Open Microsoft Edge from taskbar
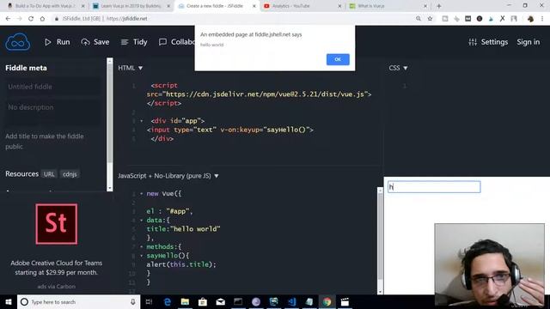This screenshot has height=309, width=550. (x=168, y=302)
